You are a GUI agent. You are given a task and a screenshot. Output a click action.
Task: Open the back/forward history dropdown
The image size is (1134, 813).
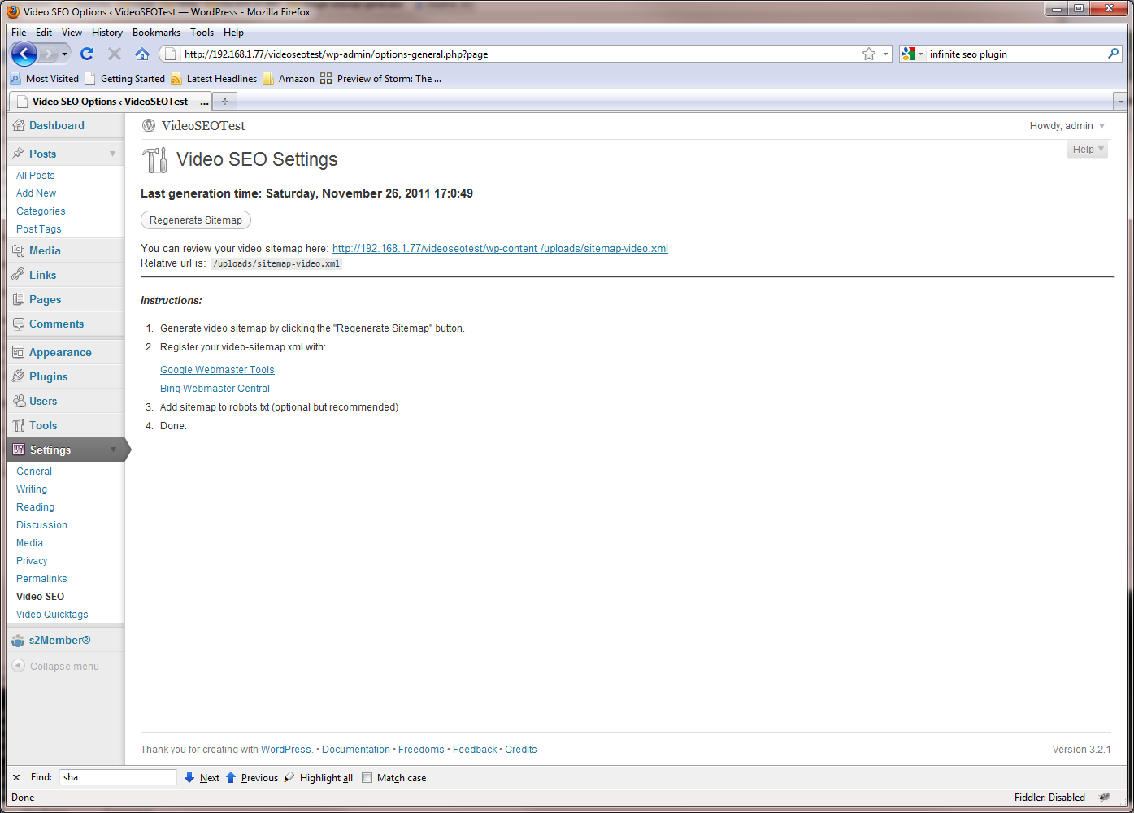64,54
